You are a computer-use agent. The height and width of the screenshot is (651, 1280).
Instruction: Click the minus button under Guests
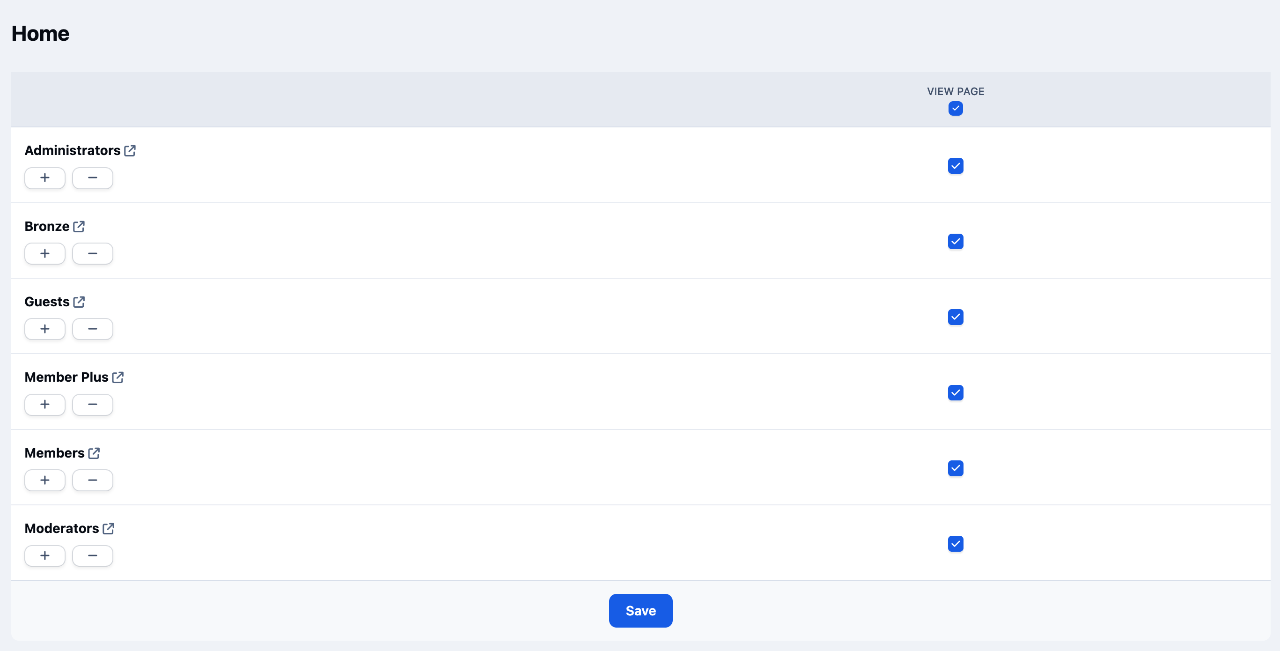click(92, 329)
